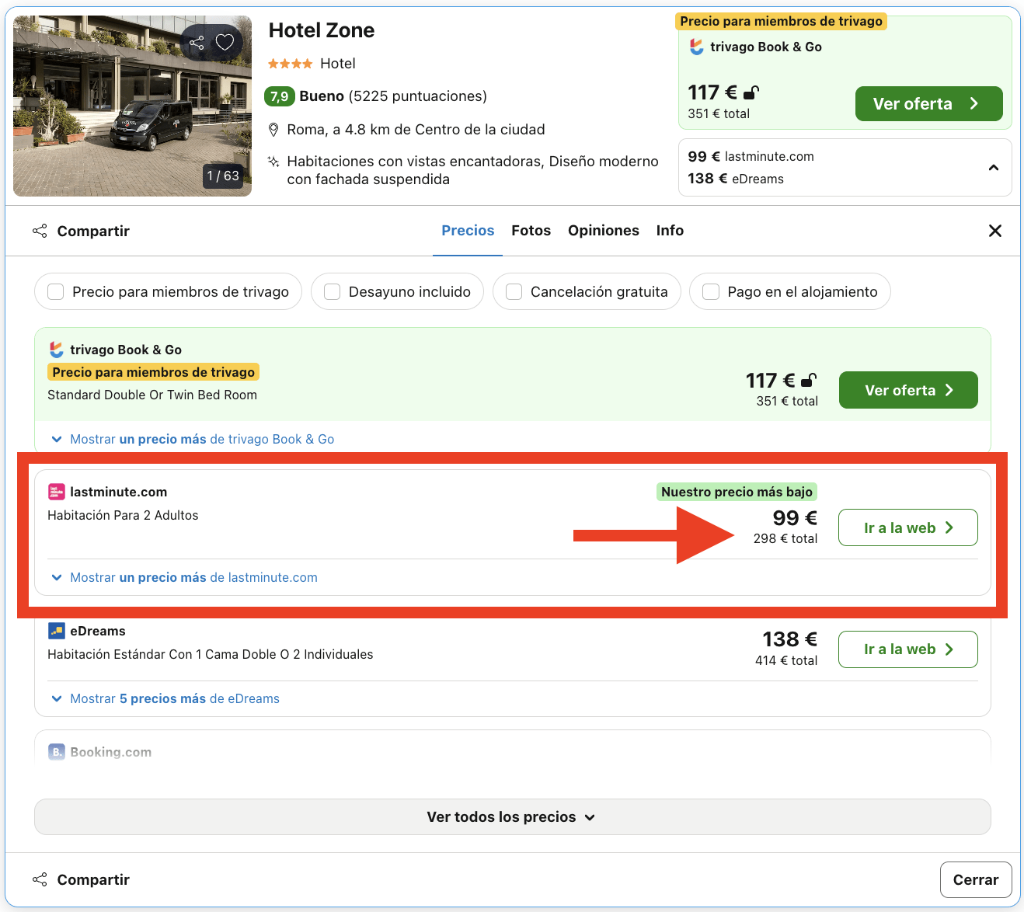The width and height of the screenshot is (1024, 912).
Task: Click the sparkle highlights icon beside Habitaciones
Action: [273, 162]
